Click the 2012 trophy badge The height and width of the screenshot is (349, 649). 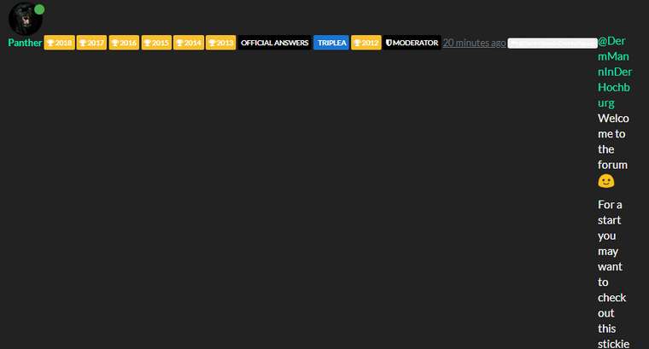(x=365, y=43)
